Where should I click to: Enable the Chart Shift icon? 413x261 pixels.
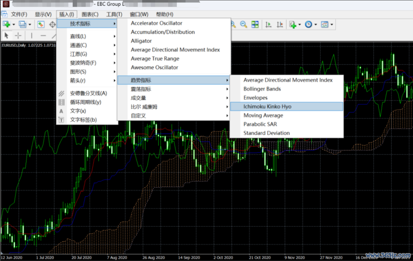pyautogui.click(x=280, y=24)
